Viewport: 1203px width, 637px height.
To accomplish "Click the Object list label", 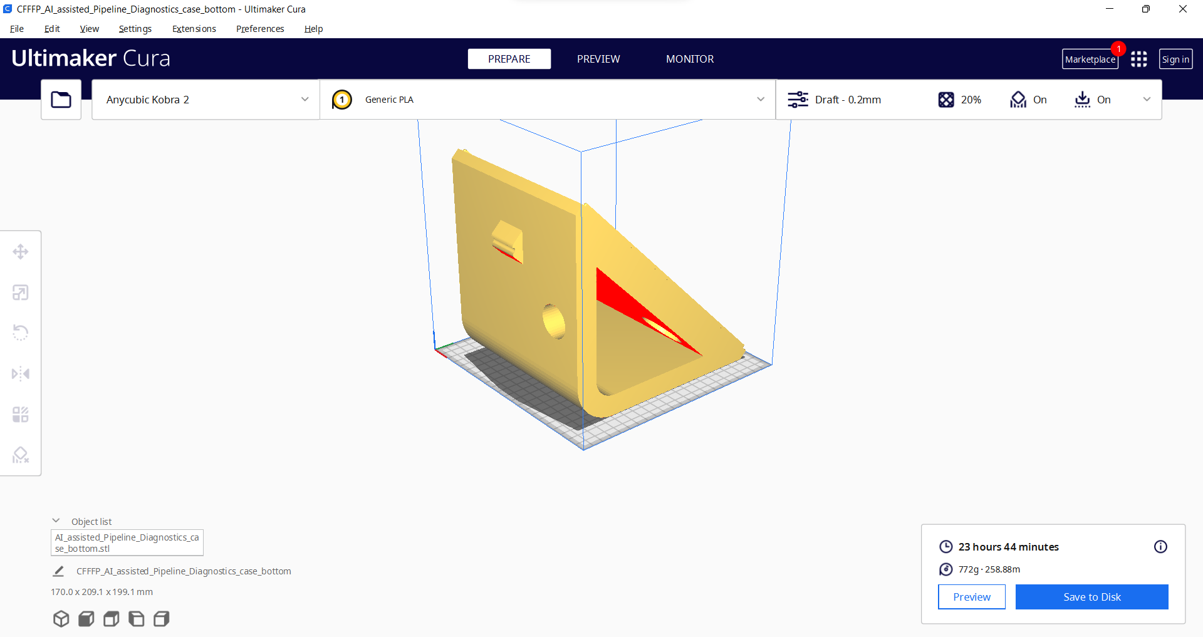I will pos(91,522).
